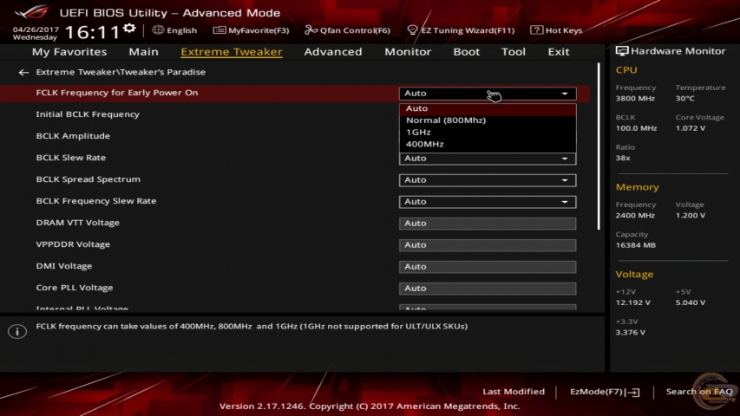
Task: Click the +12V reading 12.192 V
Action: coord(633,302)
